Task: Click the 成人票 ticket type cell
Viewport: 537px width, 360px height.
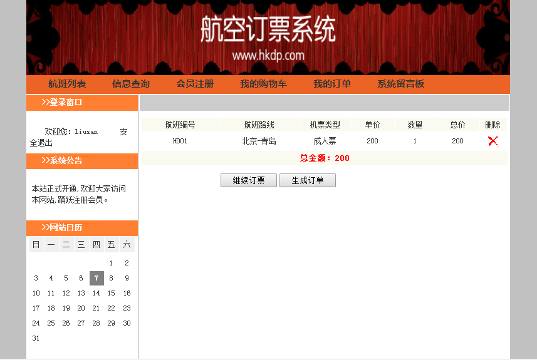Action: click(325, 141)
